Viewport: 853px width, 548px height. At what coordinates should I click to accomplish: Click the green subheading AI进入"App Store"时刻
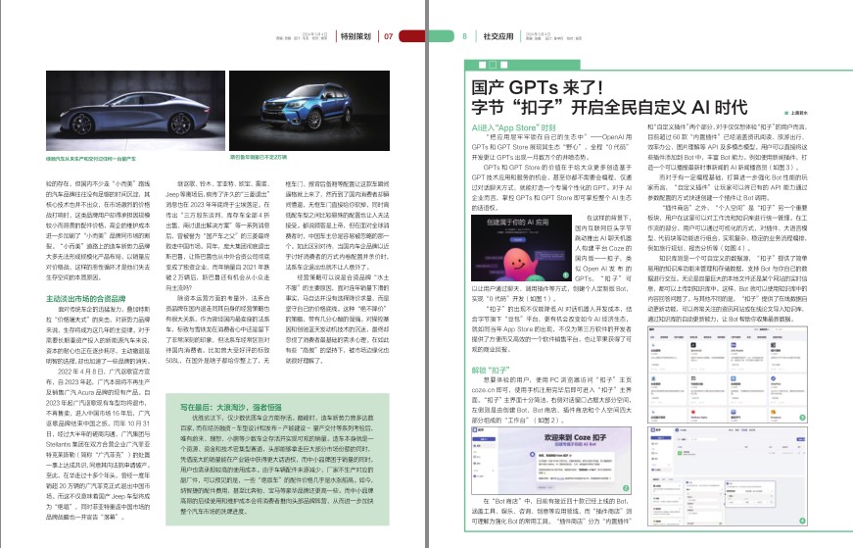coord(513,127)
